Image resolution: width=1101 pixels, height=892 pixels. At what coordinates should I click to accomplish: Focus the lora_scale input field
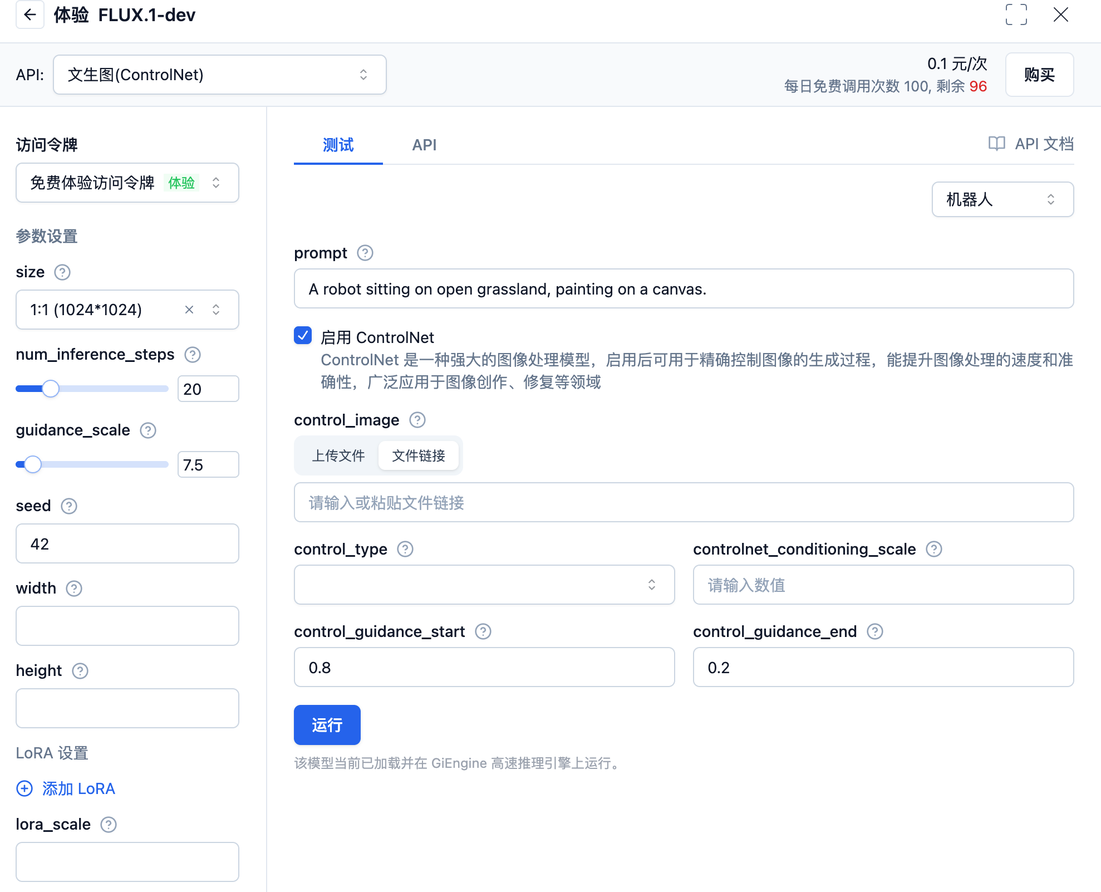[x=127, y=862]
